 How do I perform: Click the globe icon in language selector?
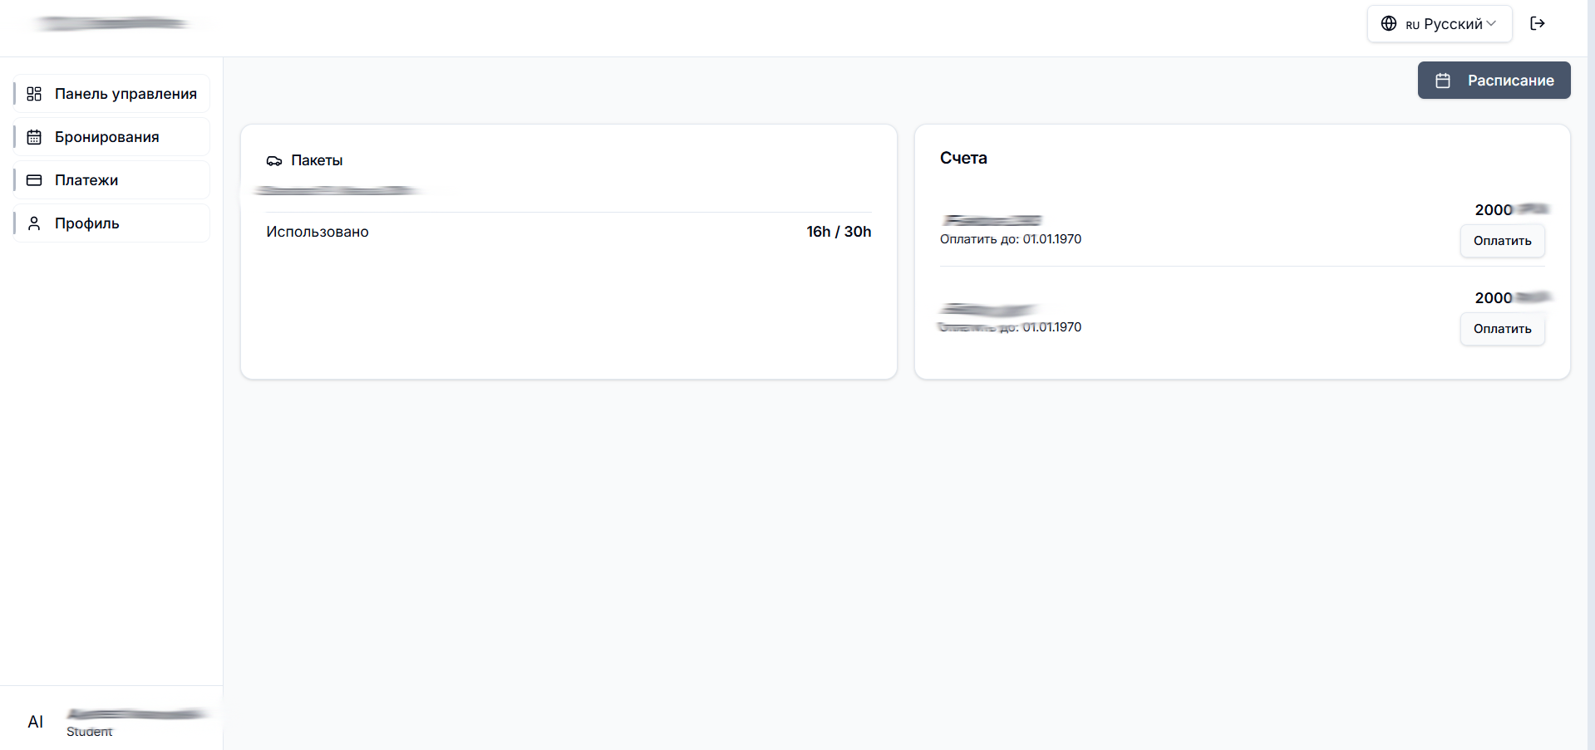point(1388,24)
